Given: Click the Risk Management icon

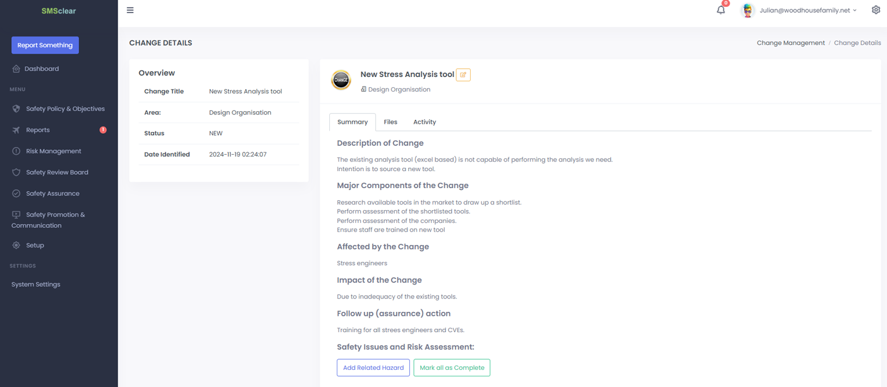Looking at the screenshot, I should point(16,152).
